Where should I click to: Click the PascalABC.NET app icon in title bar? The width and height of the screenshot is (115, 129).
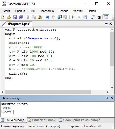tap(4, 4)
